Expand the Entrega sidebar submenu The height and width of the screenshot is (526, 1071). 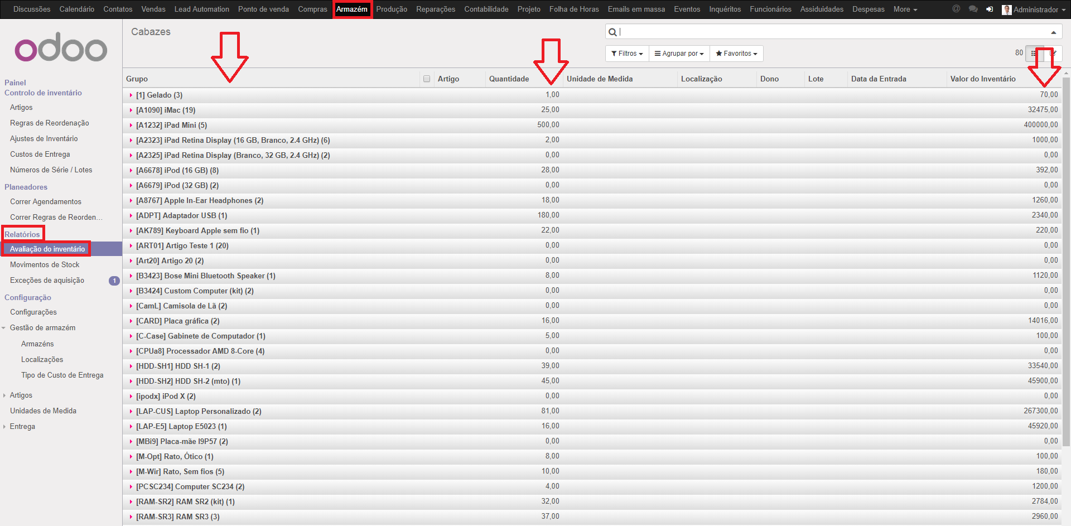point(4,427)
